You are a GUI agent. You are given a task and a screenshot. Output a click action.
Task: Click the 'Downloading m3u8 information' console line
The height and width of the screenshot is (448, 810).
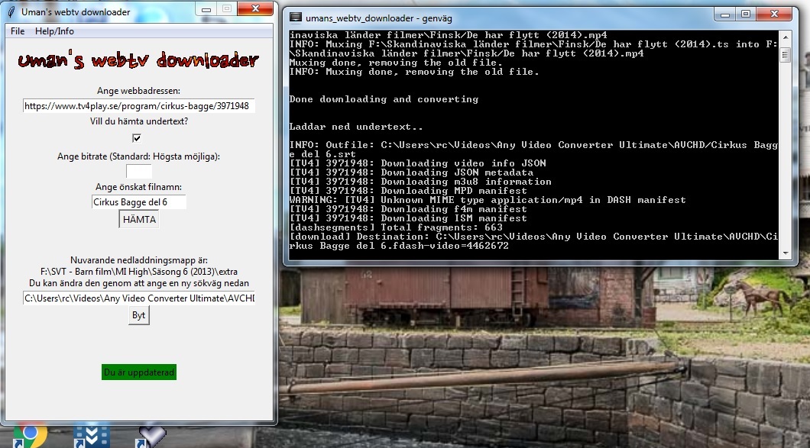click(420, 181)
